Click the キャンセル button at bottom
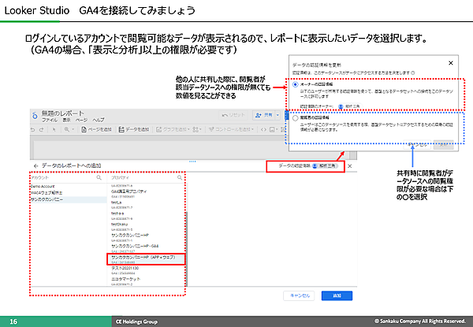The width and height of the screenshot is (473, 327). pyautogui.click(x=298, y=295)
